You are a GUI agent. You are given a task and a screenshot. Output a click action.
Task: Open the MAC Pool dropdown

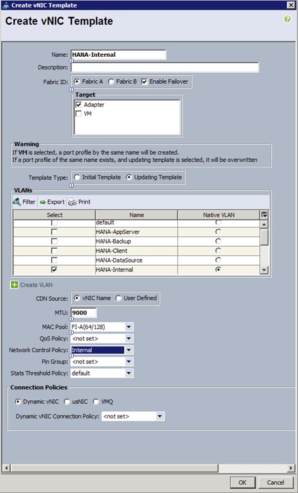(129, 327)
